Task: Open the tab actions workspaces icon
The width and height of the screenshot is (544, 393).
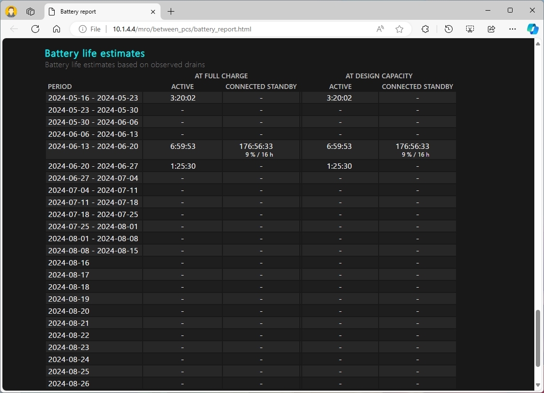Action: 30,12
